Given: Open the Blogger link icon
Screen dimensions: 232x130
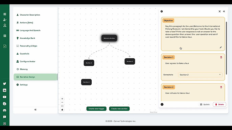Looking at the screenshot, I should [5, 104].
